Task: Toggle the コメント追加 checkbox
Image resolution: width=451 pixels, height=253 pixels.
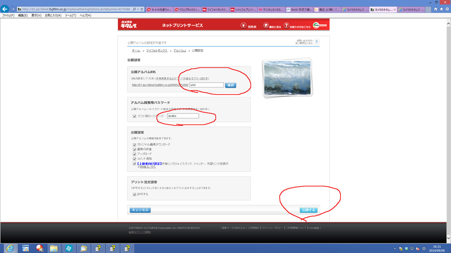Action: pyautogui.click(x=134, y=158)
